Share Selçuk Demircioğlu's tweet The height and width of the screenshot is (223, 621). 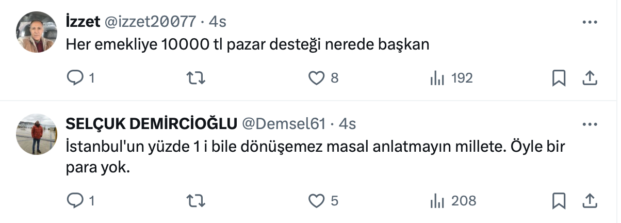[x=590, y=200]
